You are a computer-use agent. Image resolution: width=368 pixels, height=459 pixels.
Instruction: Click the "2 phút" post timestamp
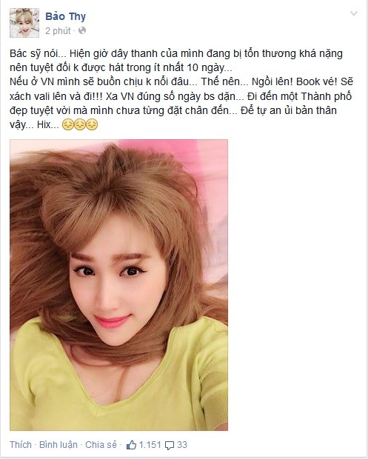(x=58, y=31)
